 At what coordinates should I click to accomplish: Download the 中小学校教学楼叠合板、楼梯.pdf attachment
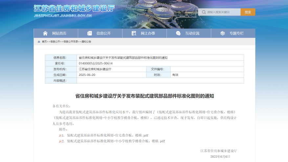coord(116,141)
